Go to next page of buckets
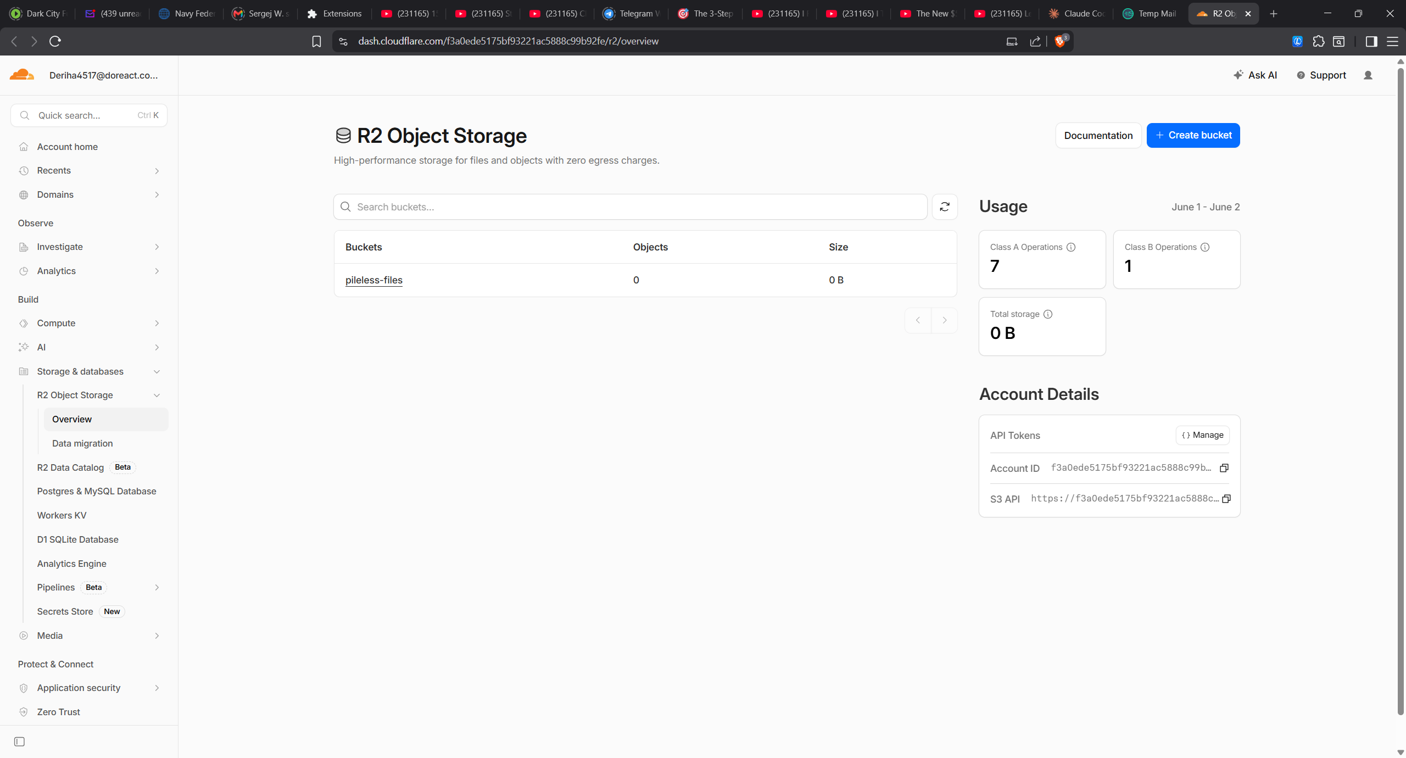 point(945,320)
